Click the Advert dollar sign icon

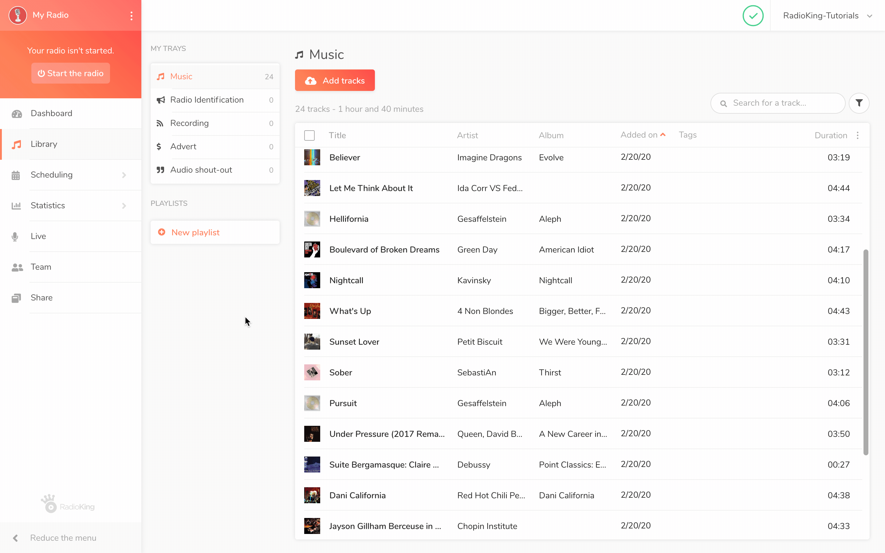pos(159,147)
